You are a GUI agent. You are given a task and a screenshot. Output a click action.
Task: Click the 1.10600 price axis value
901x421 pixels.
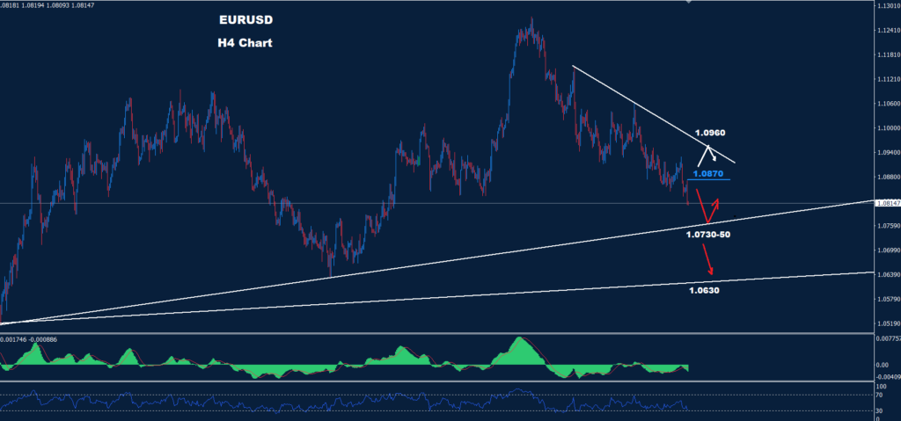pyautogui.click(x=889, y=104)
